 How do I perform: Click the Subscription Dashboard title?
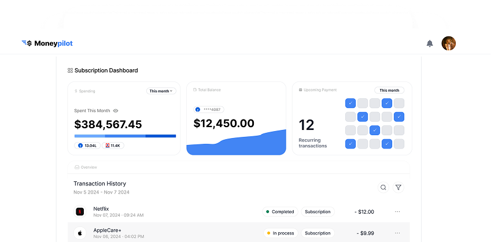106,70
